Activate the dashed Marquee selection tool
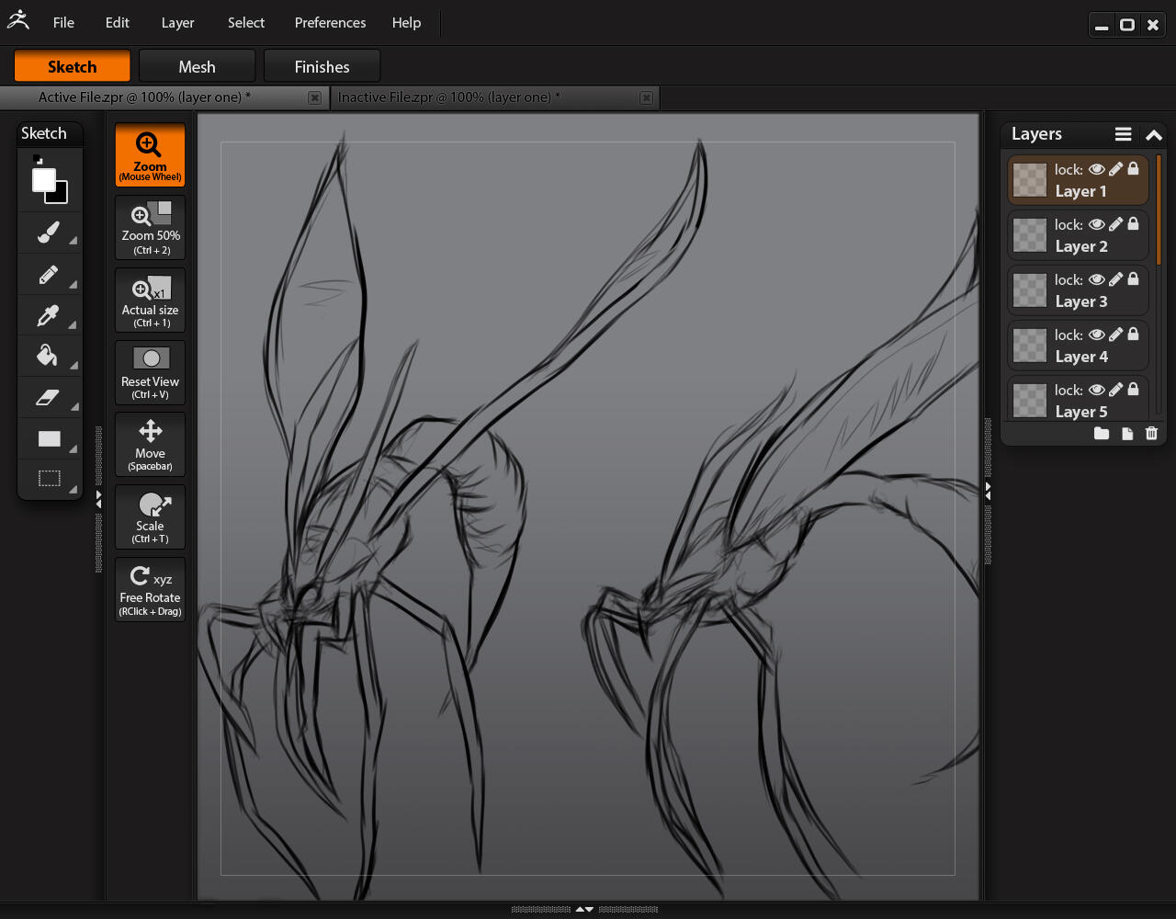The height and width of the screenshot is (919, 1176). (49, 479)
